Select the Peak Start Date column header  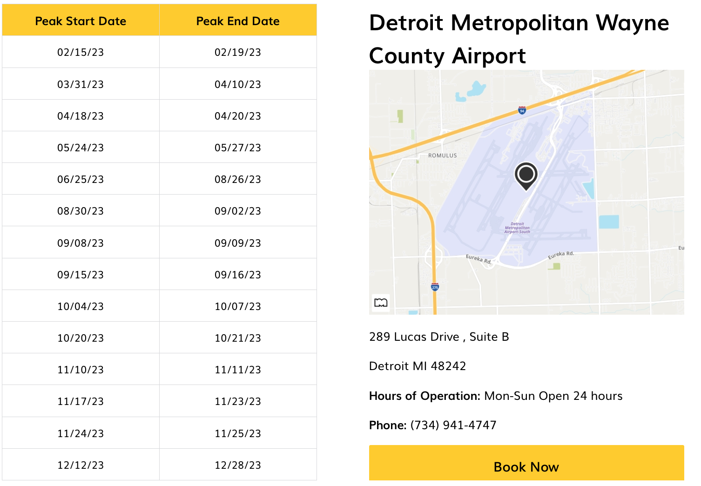pos(81,20)
